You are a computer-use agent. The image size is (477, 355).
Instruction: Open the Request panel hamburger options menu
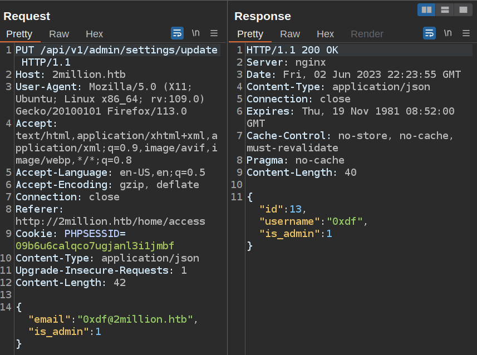tap(214, 33)
